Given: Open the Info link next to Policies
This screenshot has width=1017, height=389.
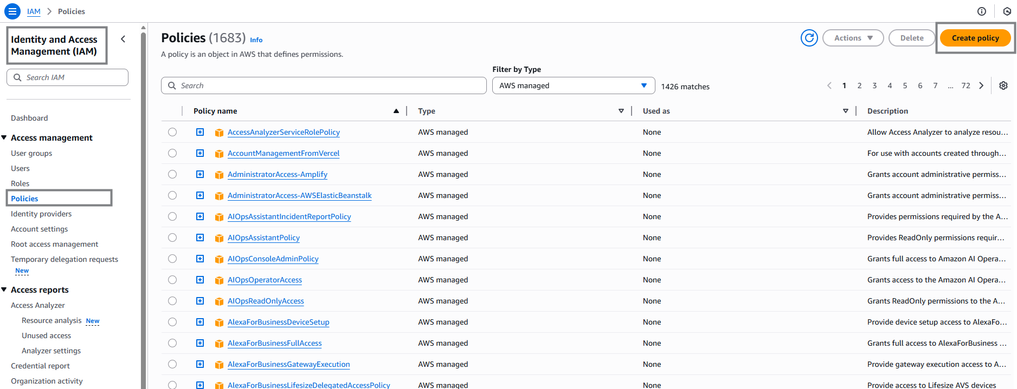Looking at the screenshot, I should (256, 40).
